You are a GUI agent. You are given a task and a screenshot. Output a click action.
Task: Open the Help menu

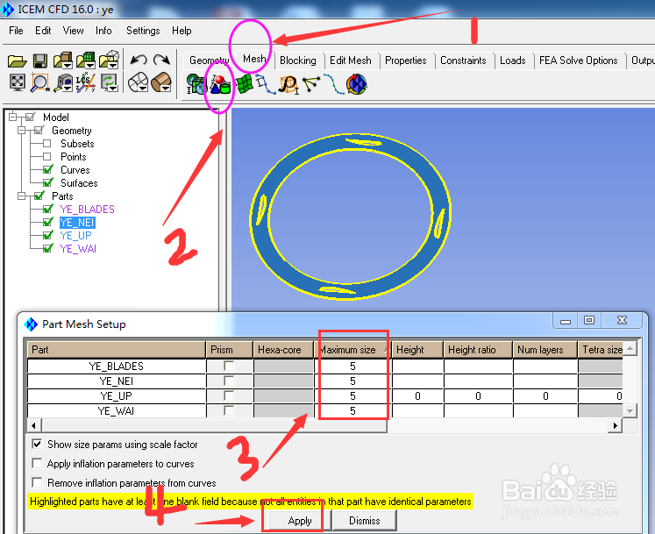pyautogui.click(x=182, y=31)
